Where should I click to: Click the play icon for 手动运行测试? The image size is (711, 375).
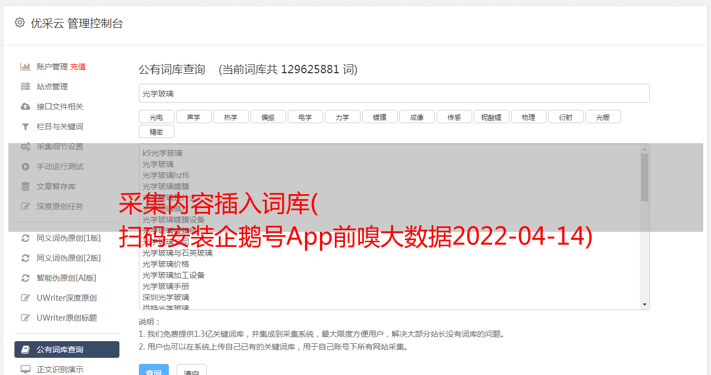25,166
